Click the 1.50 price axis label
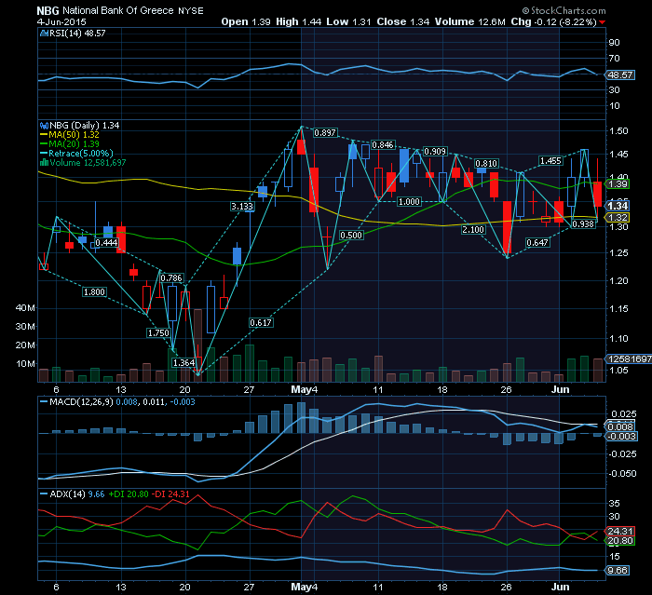 pos(618,131)
